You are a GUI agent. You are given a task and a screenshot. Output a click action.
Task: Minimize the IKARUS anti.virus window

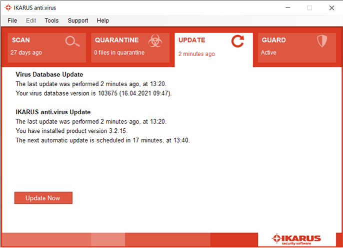288,8
